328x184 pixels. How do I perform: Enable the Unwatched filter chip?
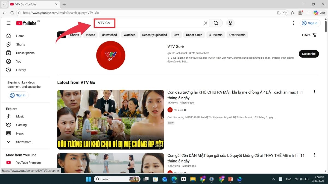point(109,35)
